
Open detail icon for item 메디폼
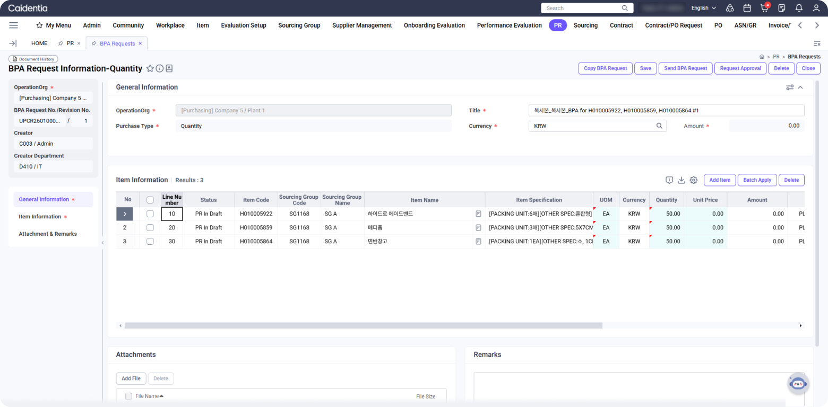pyautogui.click(x=478, y=227)
